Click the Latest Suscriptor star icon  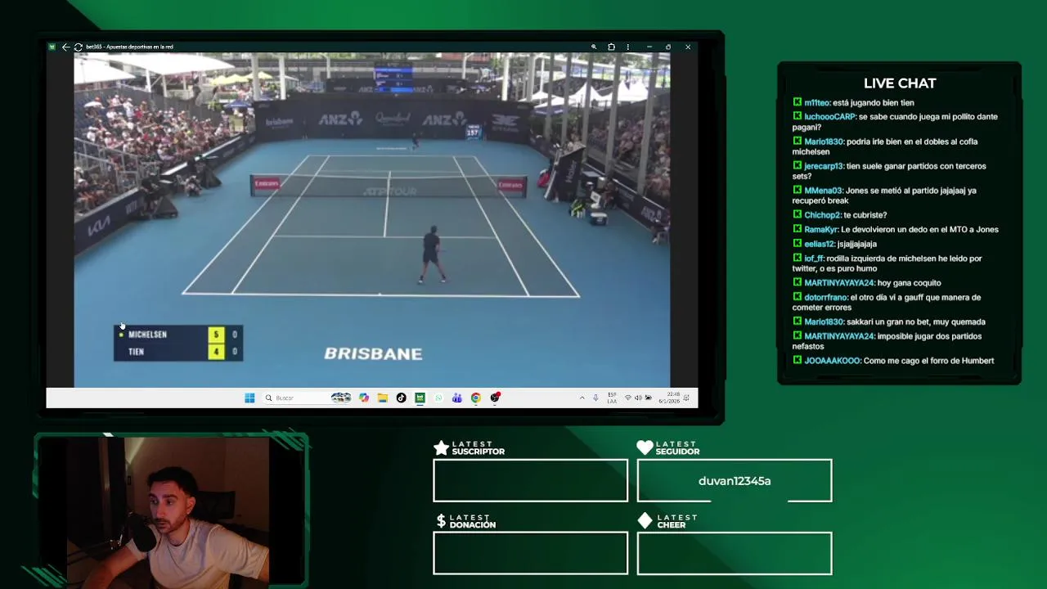(442, 447)
